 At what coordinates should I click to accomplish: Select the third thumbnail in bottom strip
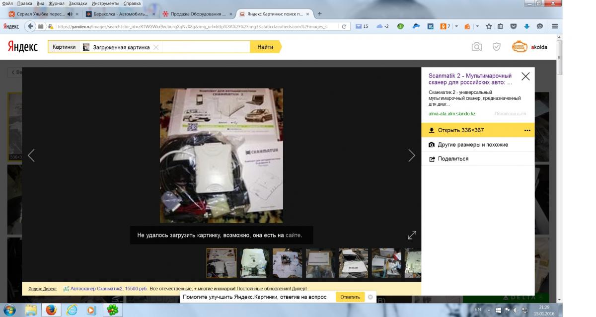point(287,263)
